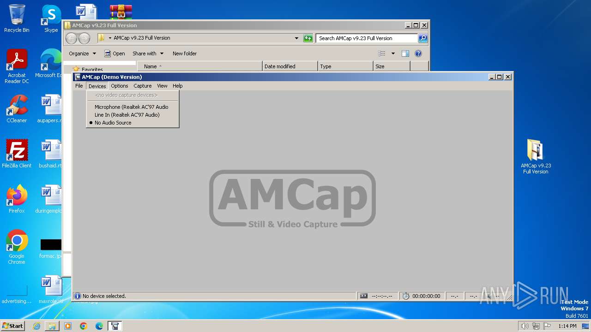The width and height of the screenshot is (591, 332).
Task: Click the AMCap taskbar button
Action: pyautogui.click(x=115, y=326)
